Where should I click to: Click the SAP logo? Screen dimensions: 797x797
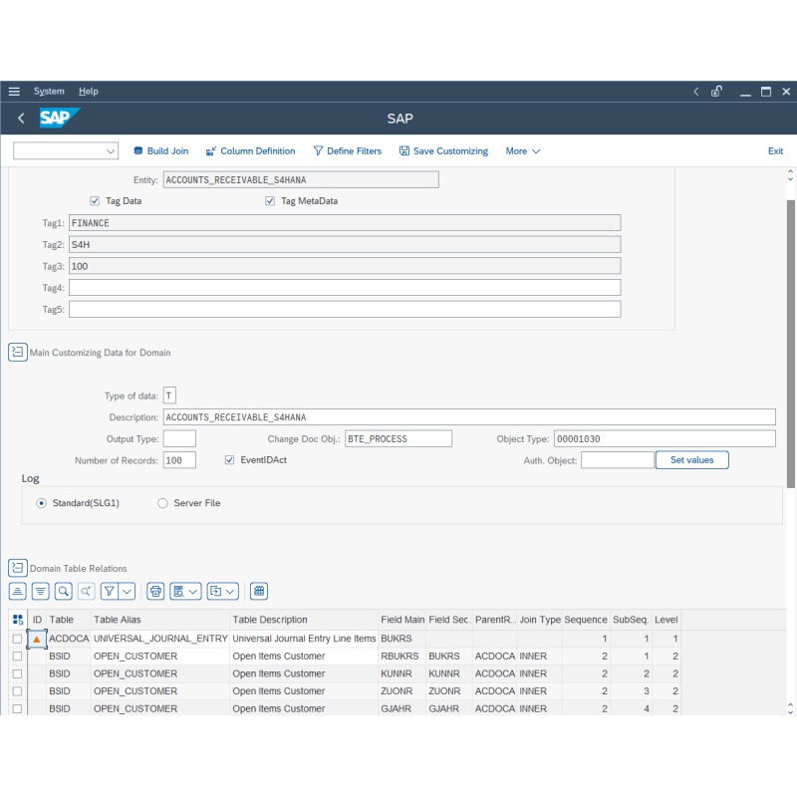click(60, 118)
